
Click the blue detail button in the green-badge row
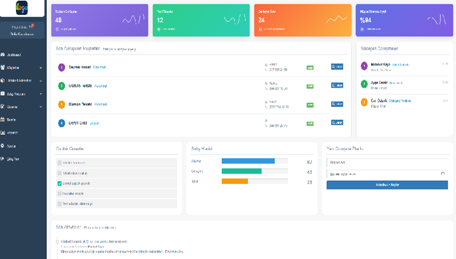(x=337, y=85)
